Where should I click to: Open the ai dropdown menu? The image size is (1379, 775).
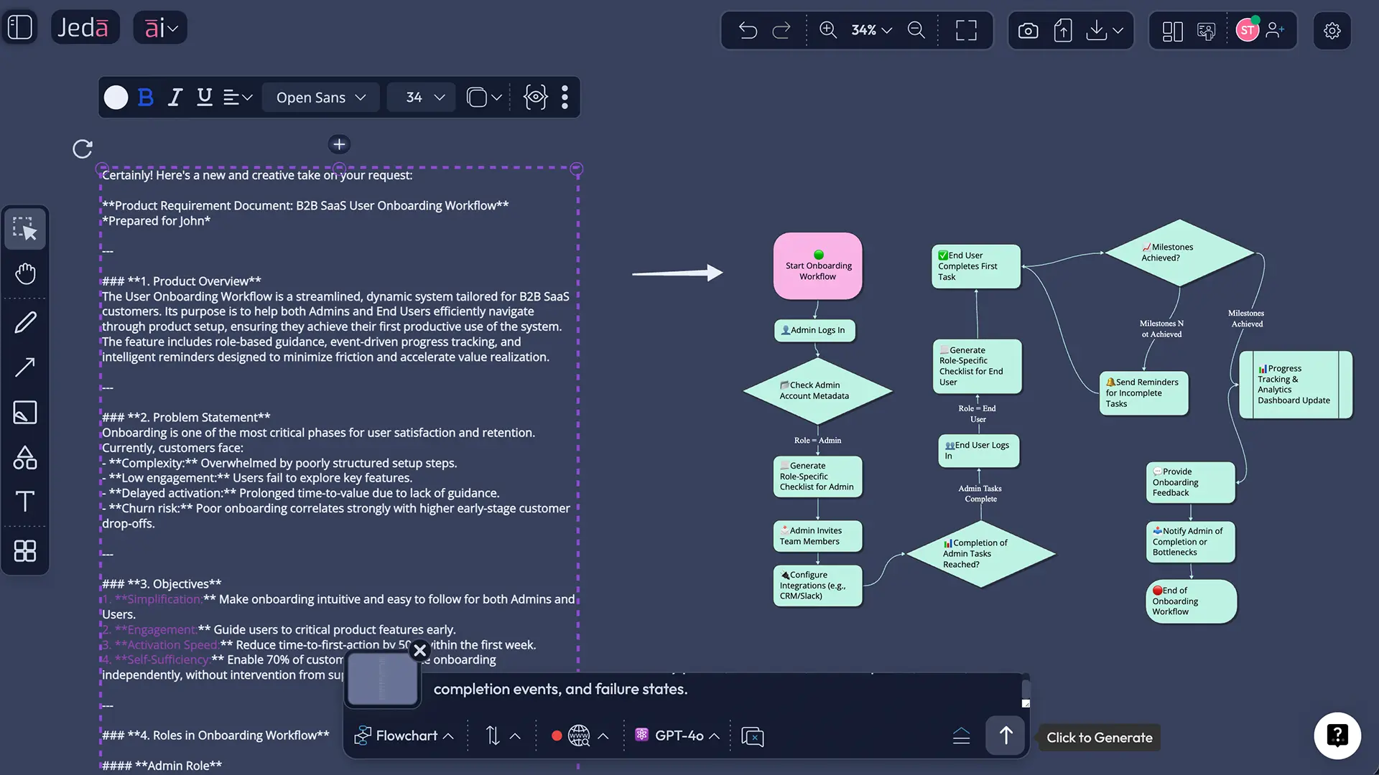(x=160, y=28)
